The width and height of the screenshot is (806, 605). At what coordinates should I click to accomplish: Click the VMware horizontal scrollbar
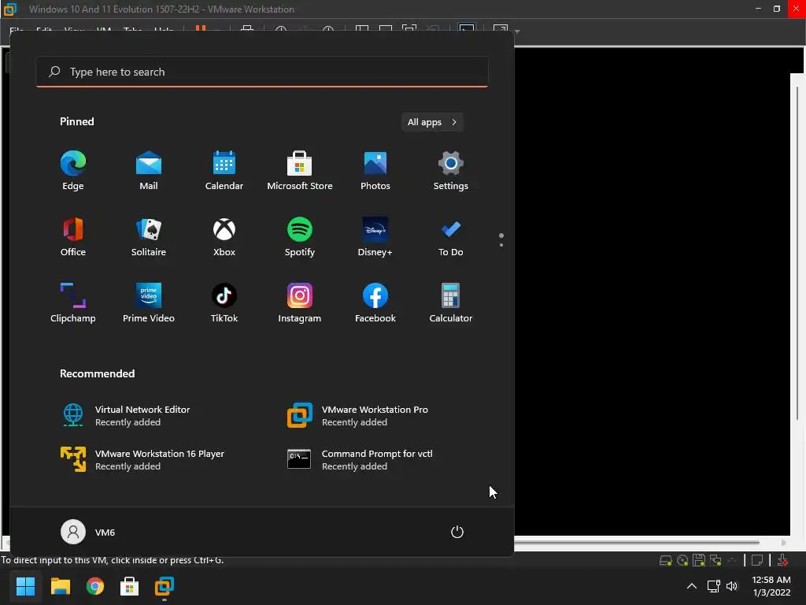click(x=636, y=542)
